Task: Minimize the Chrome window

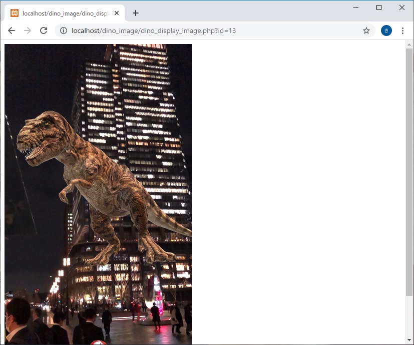Action: click(356, 7)
